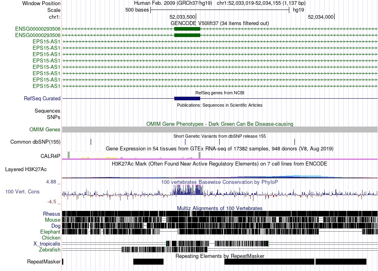This screenshot has height=271, width=378.
Task: Click the tall PhyloP conservation peak
Action: click(188, 190)
